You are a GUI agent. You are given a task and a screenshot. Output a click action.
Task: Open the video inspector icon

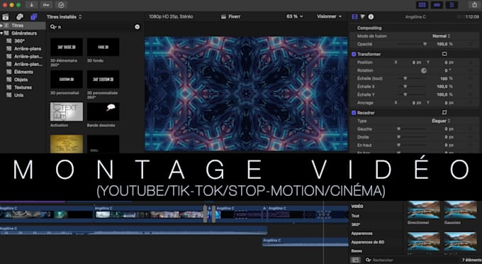coord(354,16)
